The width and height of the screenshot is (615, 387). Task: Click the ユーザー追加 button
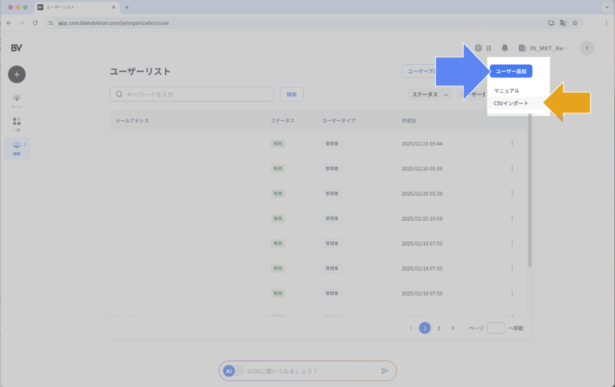pyautogui.click(x=511, y=71)
